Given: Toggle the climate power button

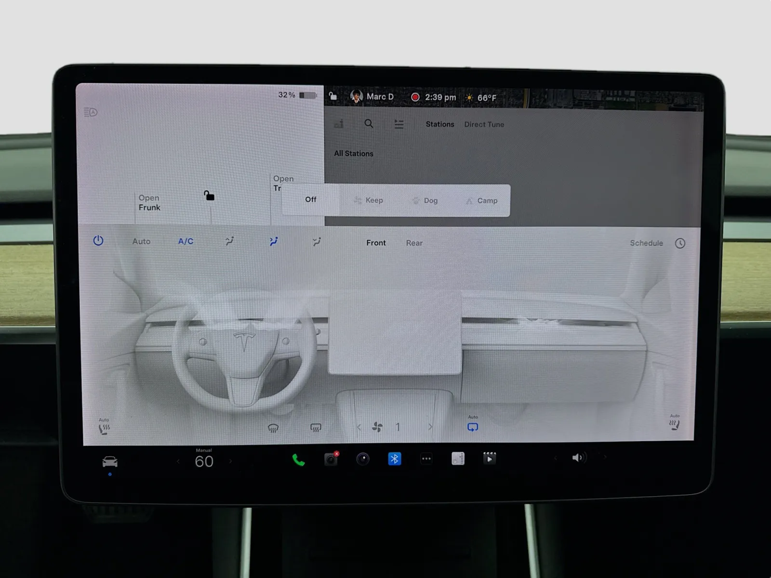Looking at the screenshot, I should pos(98,241).
